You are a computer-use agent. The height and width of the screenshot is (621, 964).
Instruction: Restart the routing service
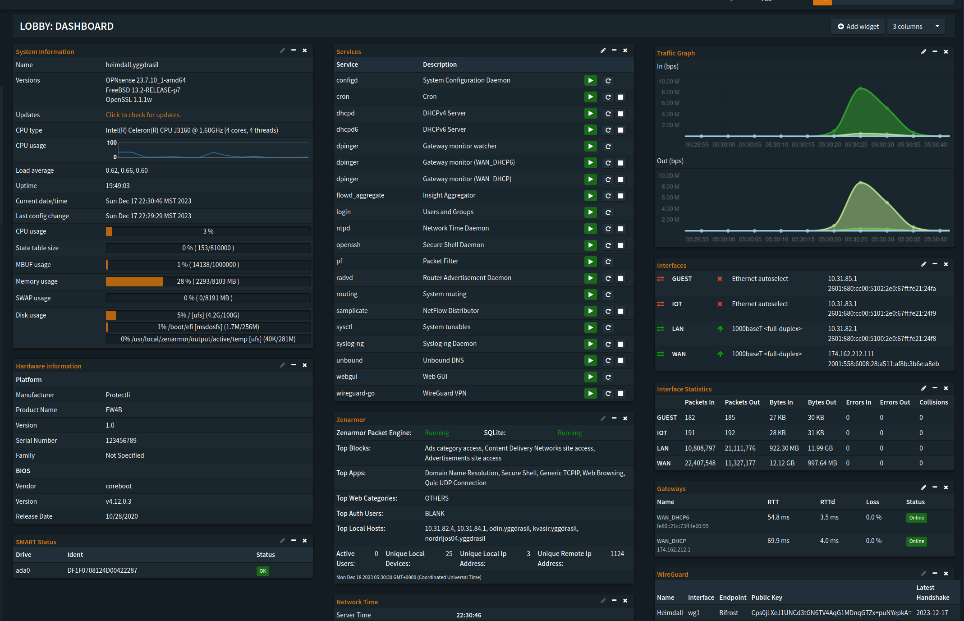coord(608,294)
